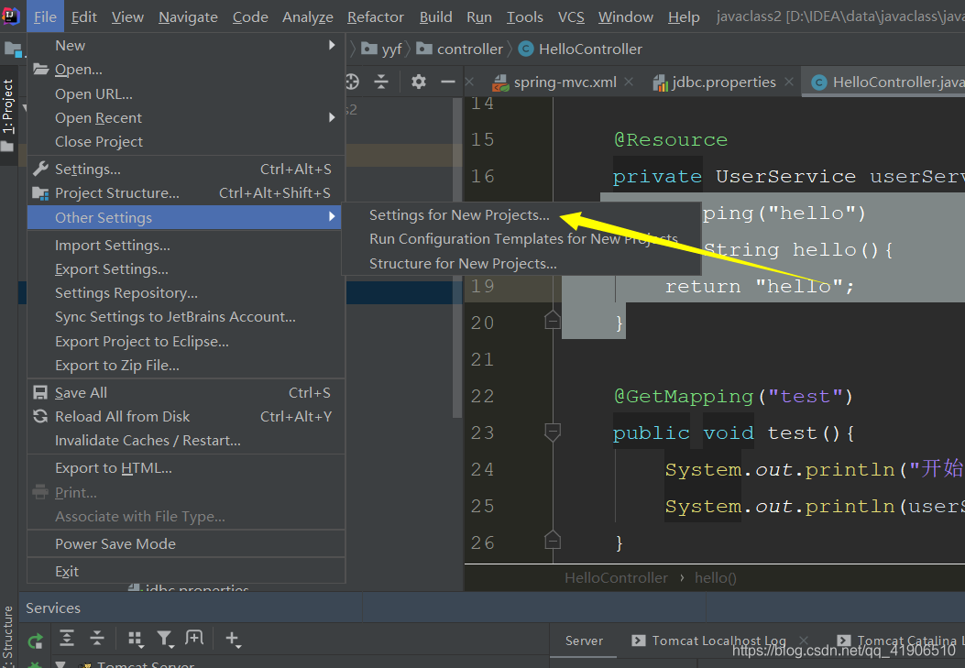The width and height of the screenshot is (965, 668).
Task: Choose Exit from File menu
Action: (x=186, y=572)
